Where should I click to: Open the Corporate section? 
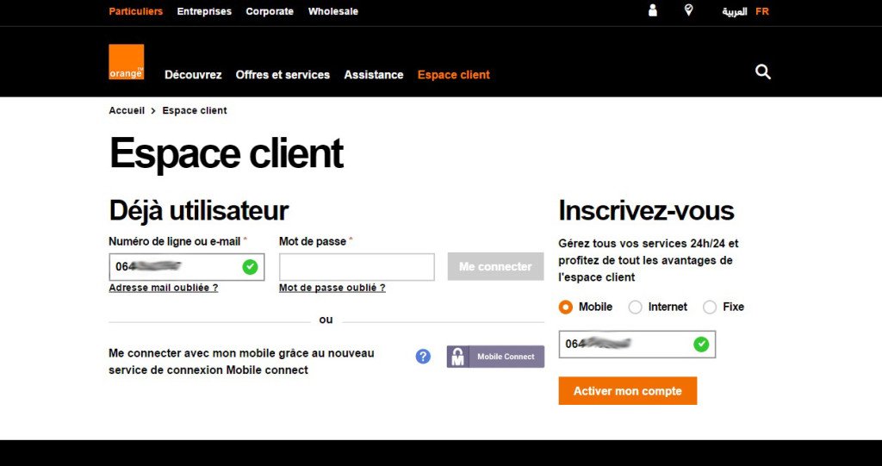point(270,11)
